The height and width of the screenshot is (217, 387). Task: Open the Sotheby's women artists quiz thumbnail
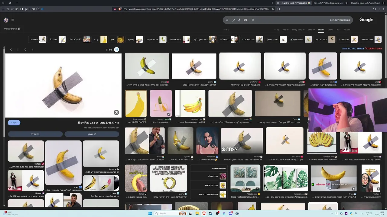(169, 178)
